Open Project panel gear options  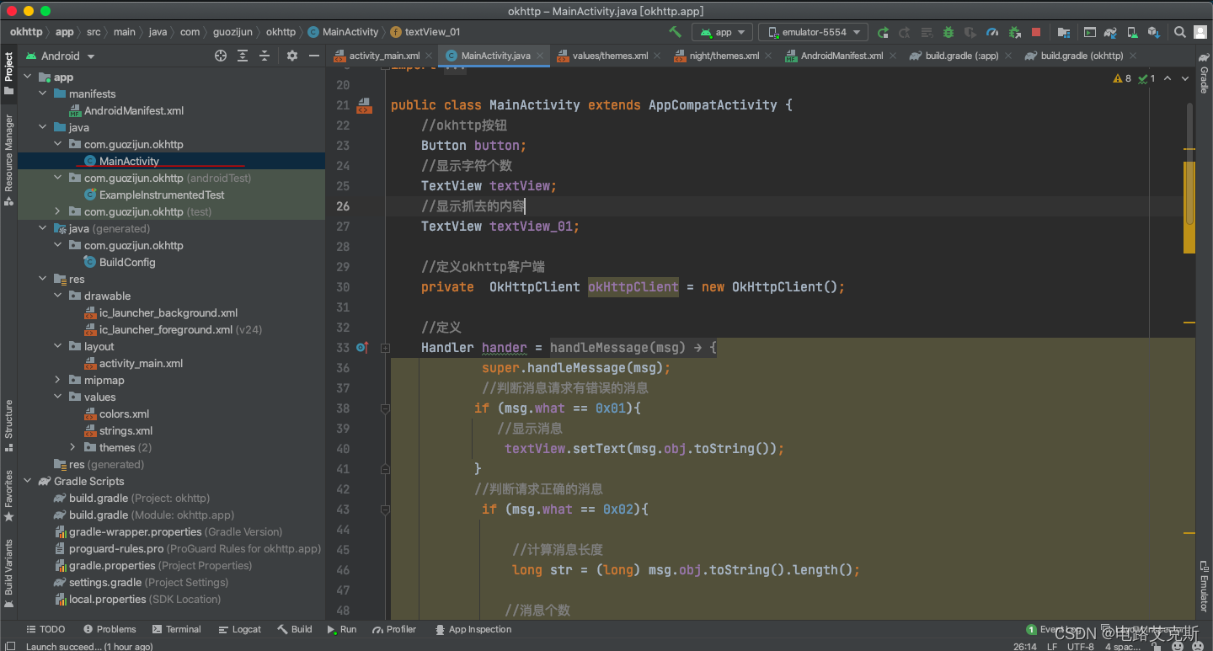pos(291,56)
